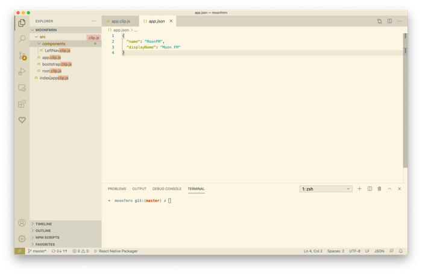Expand the NPM Scripts section
The width and height of the screenshot is (422, 274).
click(x=47, y=237)
